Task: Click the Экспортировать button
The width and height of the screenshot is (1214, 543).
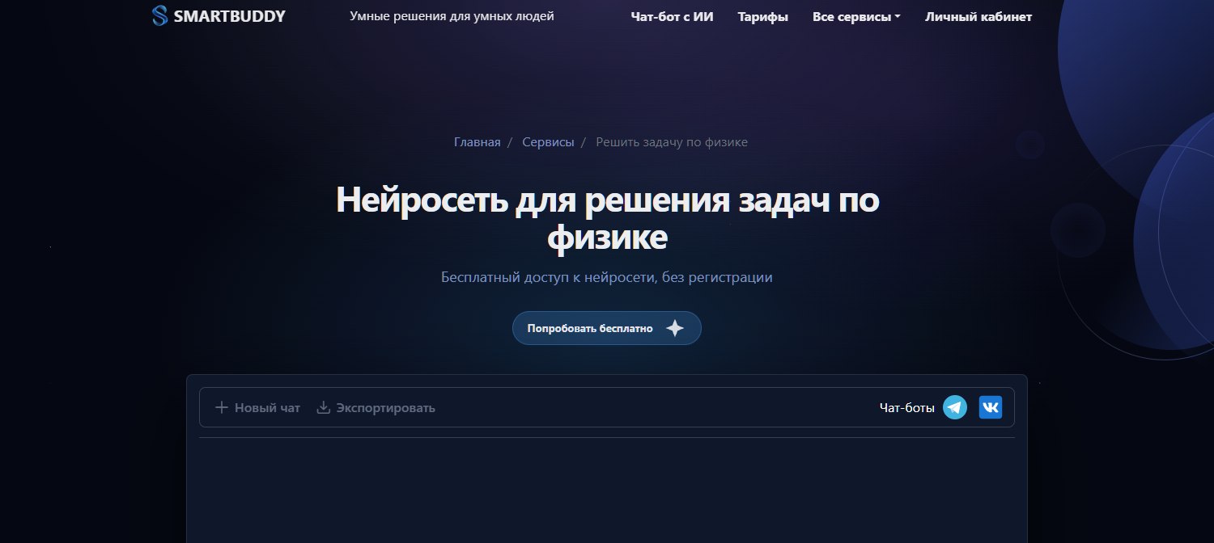Action: 376,407
